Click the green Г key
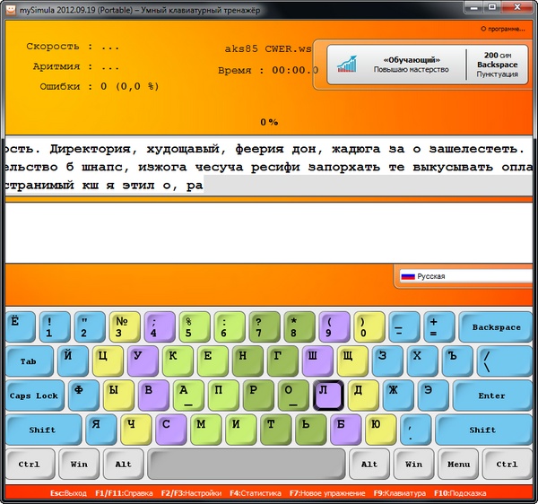Image resolution: width=538 pixels, height=504 pixels. click(x=281, y=361)
